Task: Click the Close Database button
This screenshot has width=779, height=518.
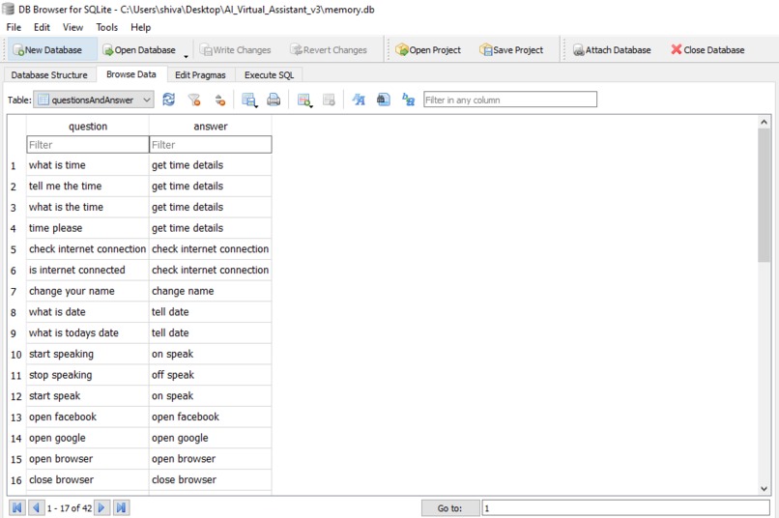Action: pos(707,49)
